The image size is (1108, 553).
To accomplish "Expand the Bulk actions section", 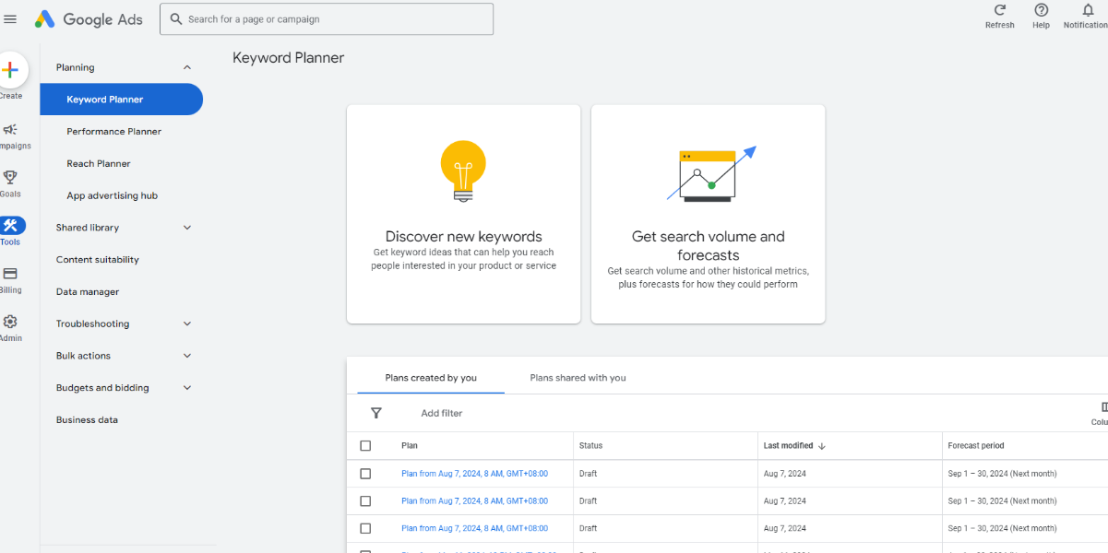I will [187, 356].
